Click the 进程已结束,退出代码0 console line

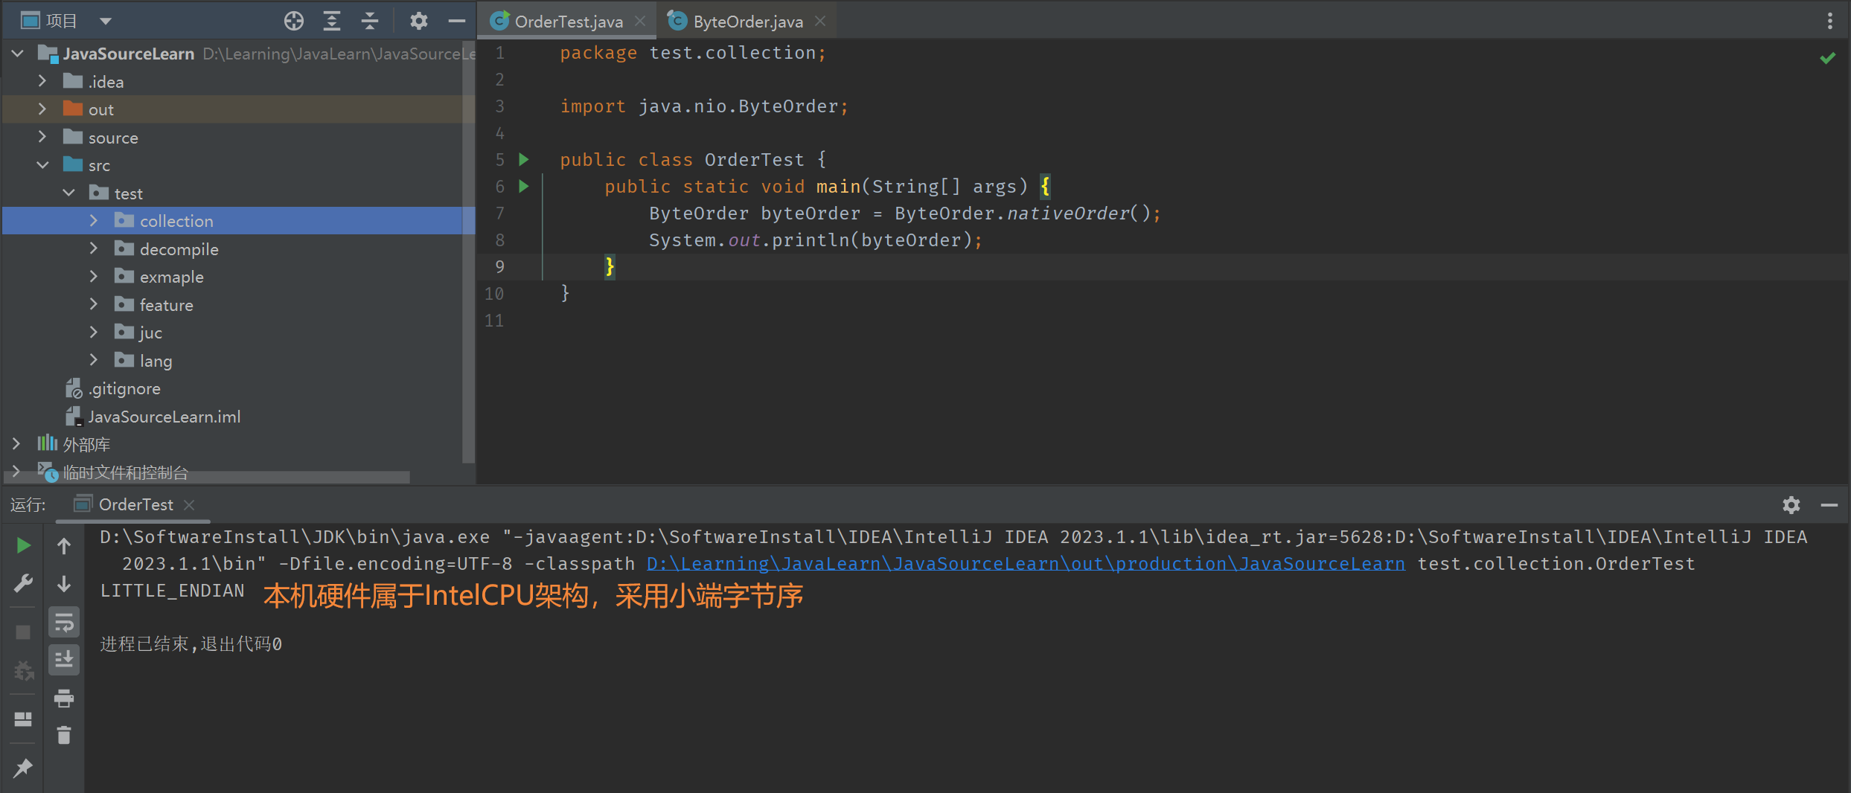pyautogui.click(x=191, y=644)
